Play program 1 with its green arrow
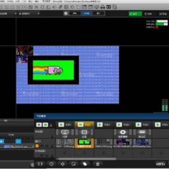 click(x=61, y=125)
